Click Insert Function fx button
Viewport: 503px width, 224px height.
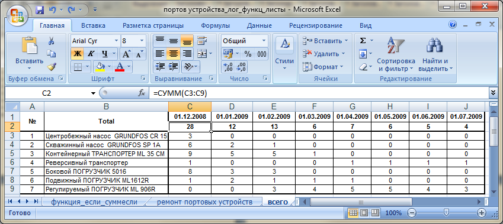142,93
